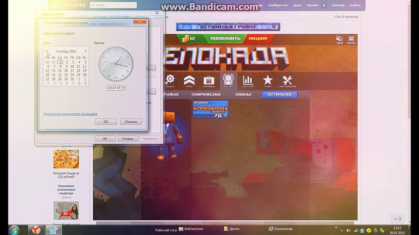Screen dimensions: 419x235
Task: Open the Мастерская tools icon
Action: coord(287,81)
